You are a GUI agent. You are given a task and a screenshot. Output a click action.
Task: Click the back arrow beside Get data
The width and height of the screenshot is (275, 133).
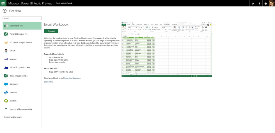[x=4, y=11]
